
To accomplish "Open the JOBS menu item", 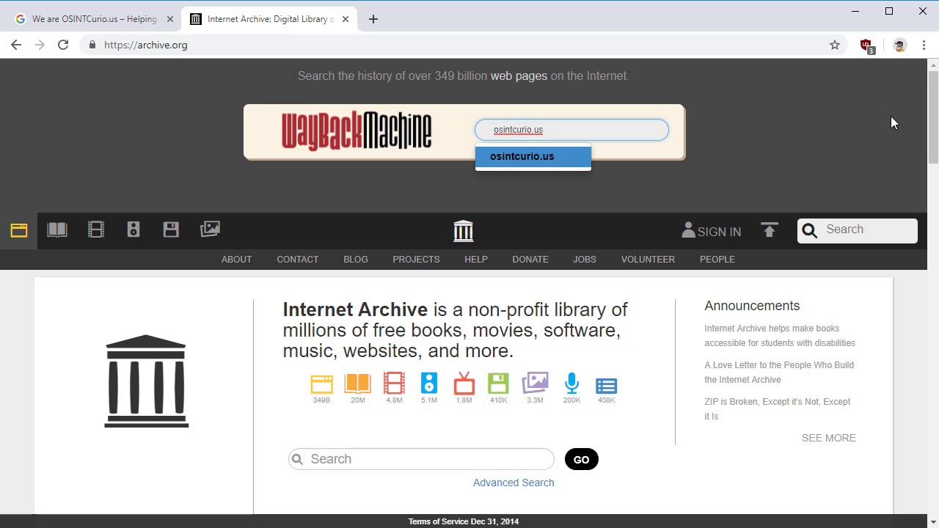I will point(585,260).
